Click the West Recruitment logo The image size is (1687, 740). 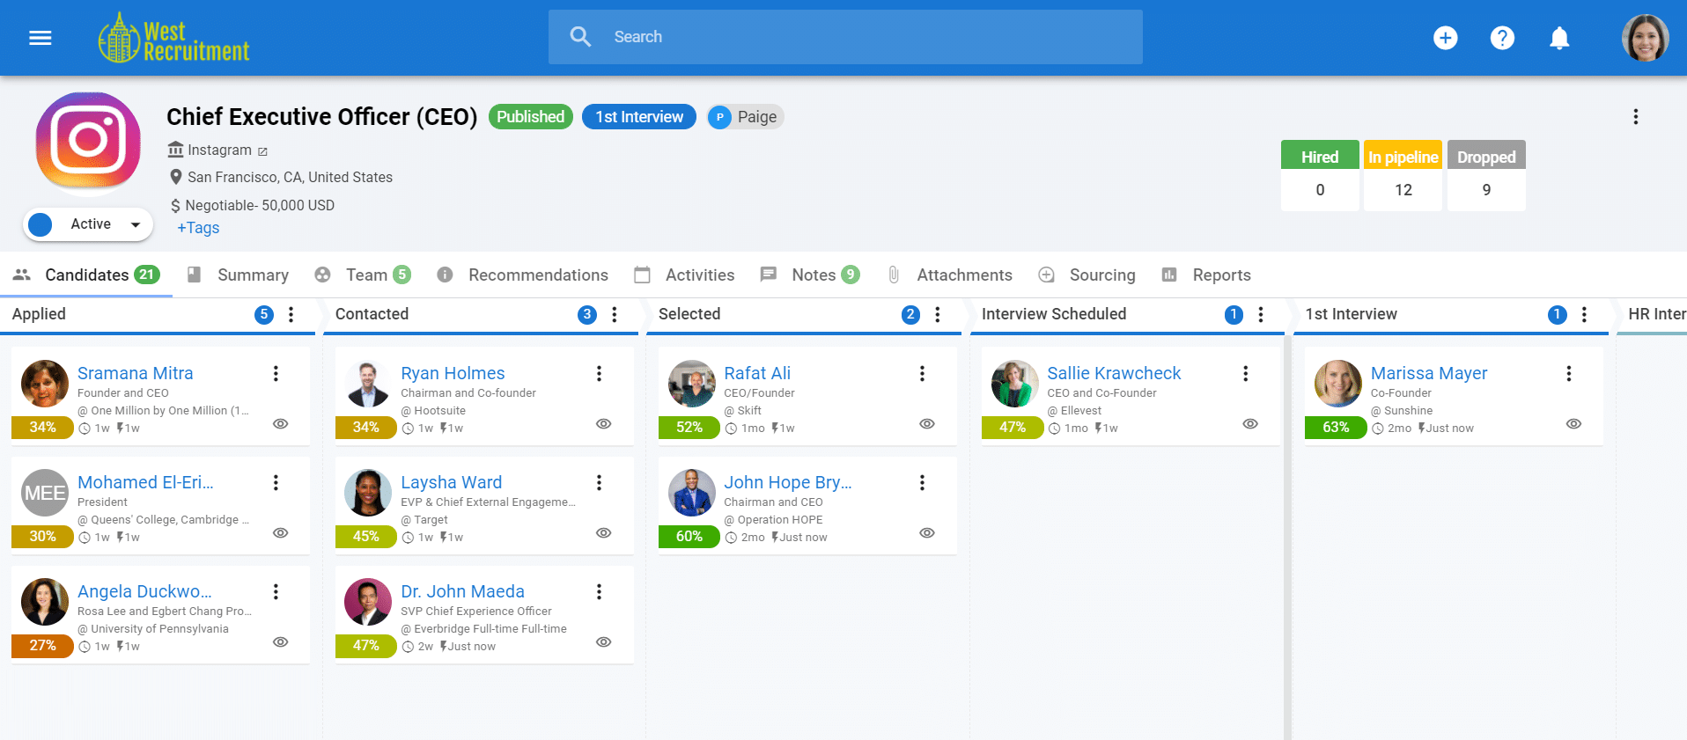pyautogui.click(x=174, y=38)
